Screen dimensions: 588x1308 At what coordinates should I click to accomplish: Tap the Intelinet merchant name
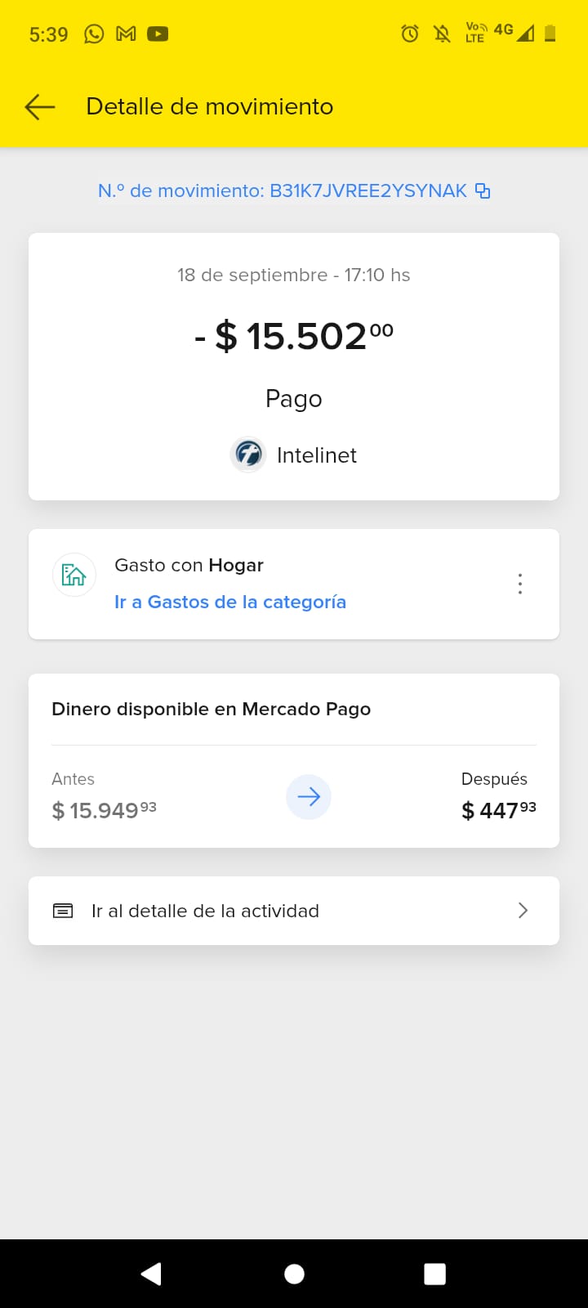pyautogui.click(x=317, y=455)
